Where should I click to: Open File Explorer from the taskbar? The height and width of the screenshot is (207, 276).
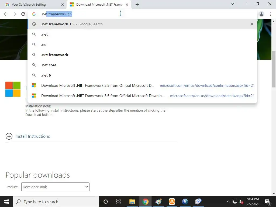click(x=132, y=202)
